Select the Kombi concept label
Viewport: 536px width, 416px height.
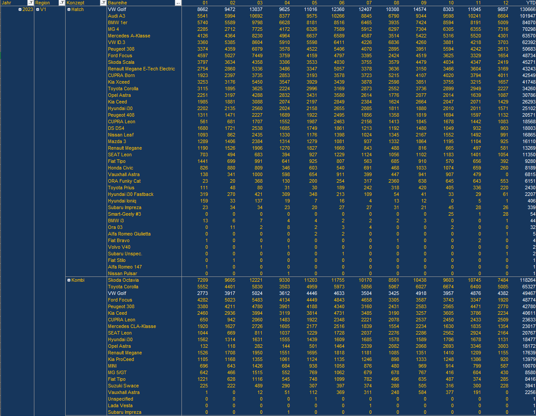click(78, 280)
